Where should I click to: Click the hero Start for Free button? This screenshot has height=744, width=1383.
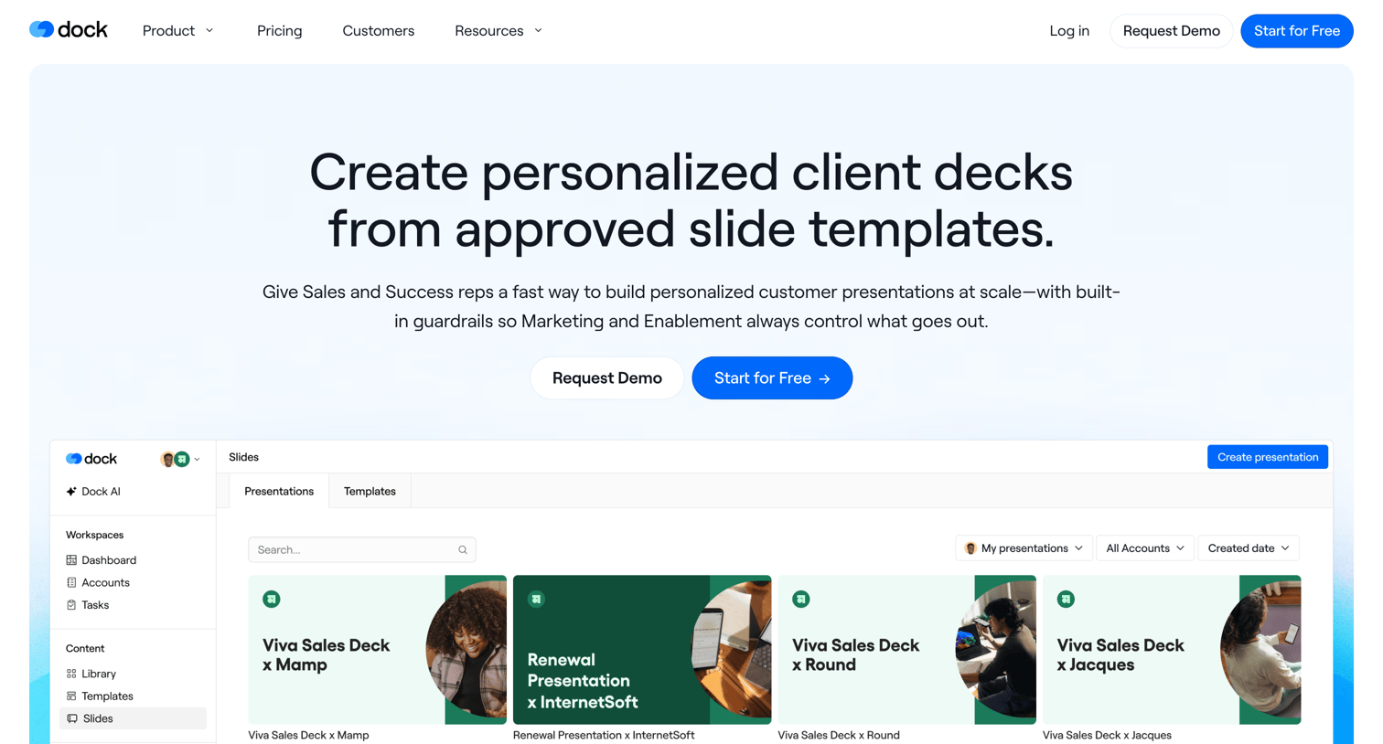point(772,378)
